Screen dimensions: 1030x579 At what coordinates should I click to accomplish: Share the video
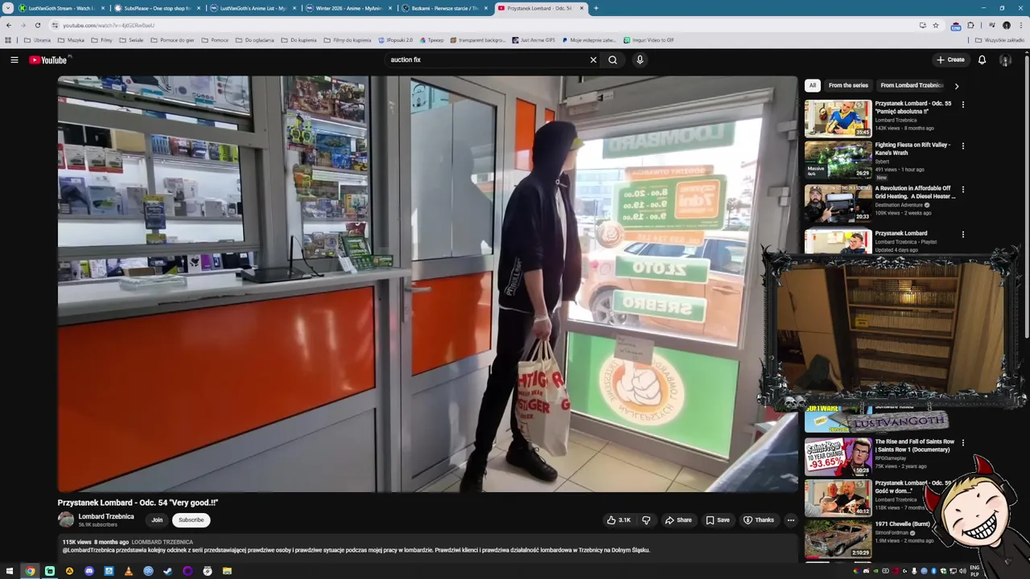[x=678, y=520]
